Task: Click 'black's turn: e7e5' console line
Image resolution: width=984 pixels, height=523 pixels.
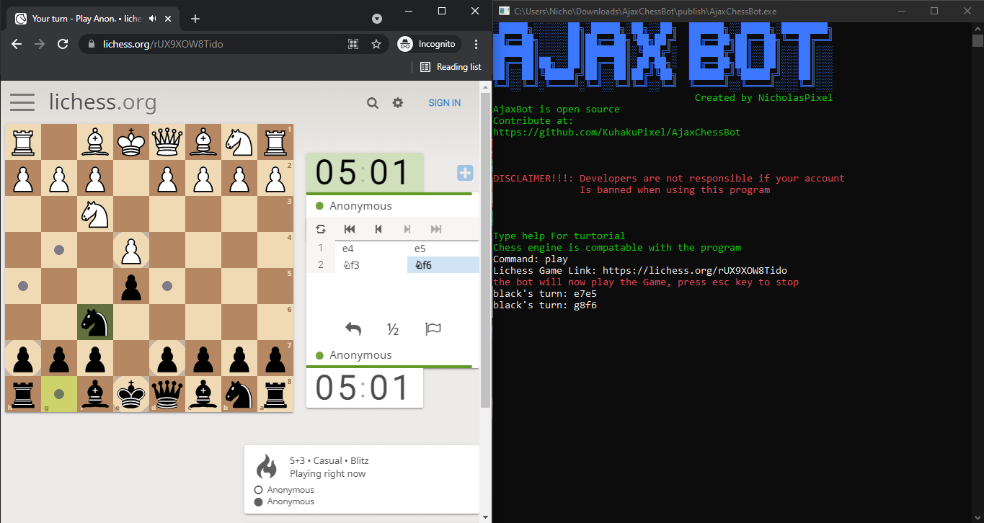Action: pyautogui.click(x=545, y=294)
